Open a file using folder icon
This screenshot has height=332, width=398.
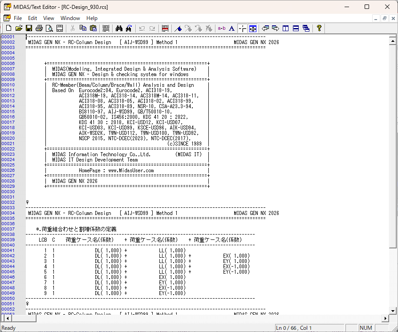pyautogui.click(x=19, y=28)
